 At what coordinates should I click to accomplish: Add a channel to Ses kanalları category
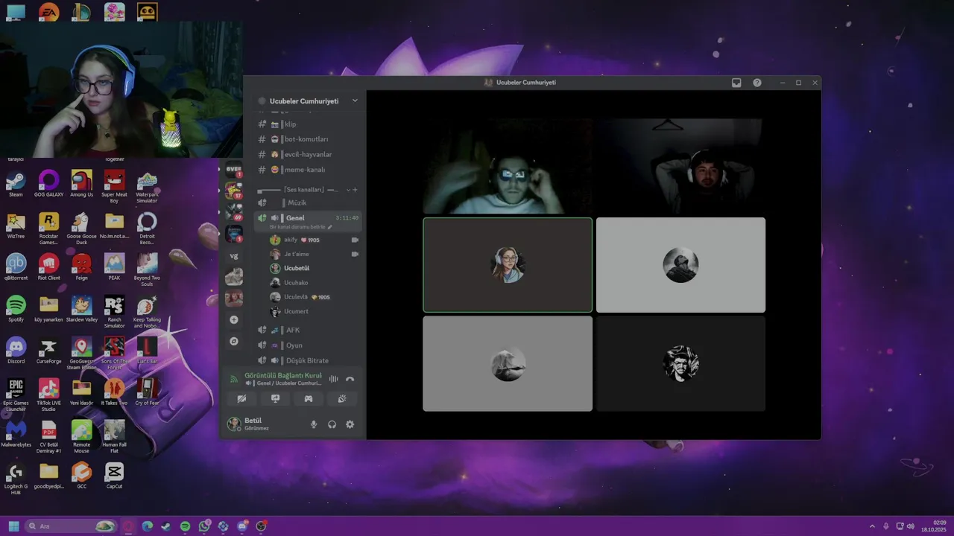coord(355,190)
